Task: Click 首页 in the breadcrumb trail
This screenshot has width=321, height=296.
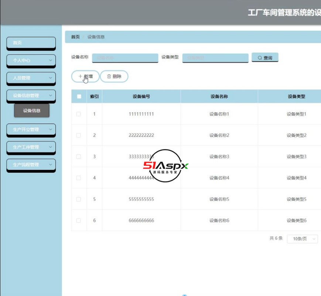Action: 75,37
